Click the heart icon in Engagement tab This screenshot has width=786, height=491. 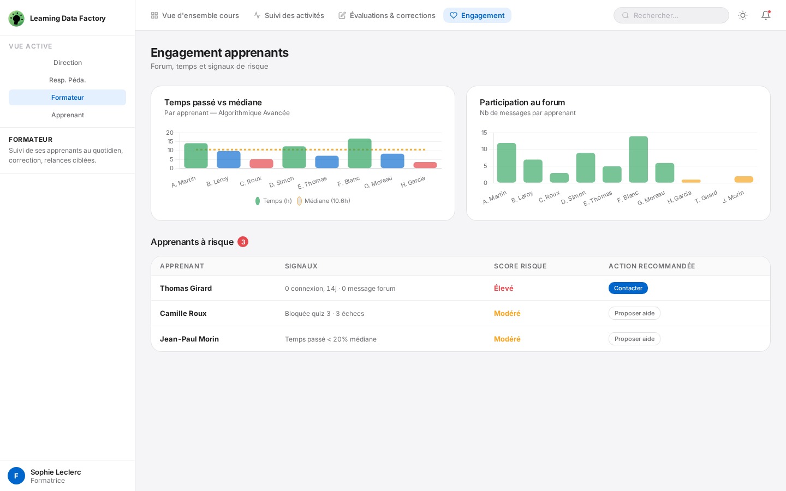point(454,15)
